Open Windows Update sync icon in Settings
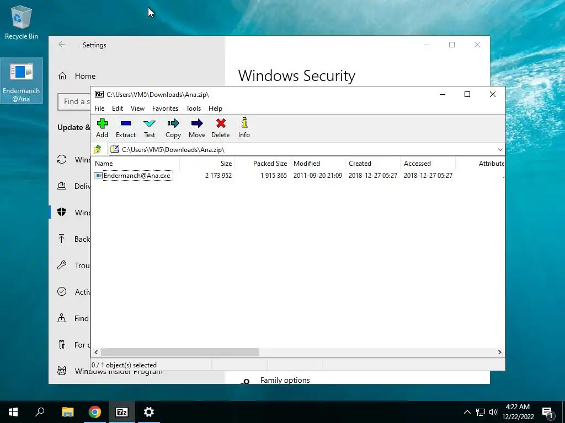Viewport: 565px width, 423px height. (62, 159)
